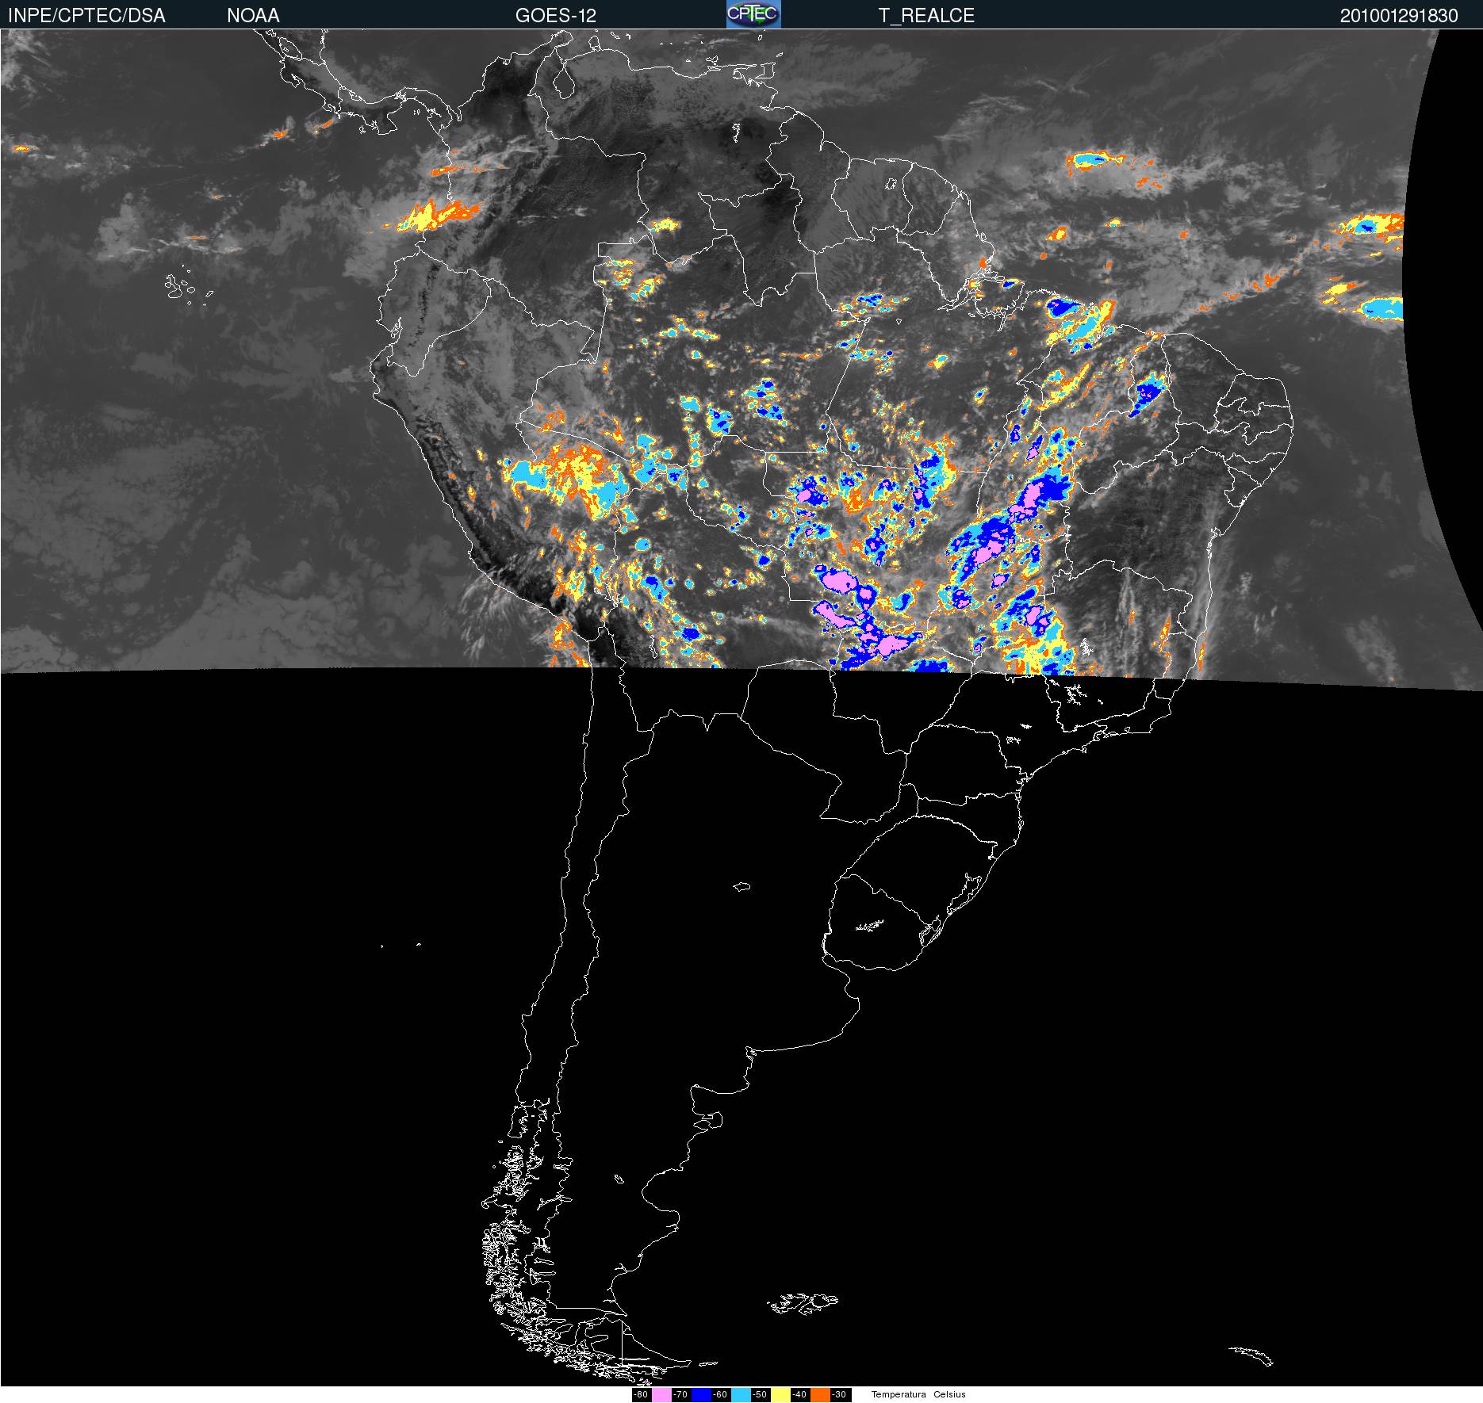
Task: Click the orange legend swatch
Action: point(820,1395)
